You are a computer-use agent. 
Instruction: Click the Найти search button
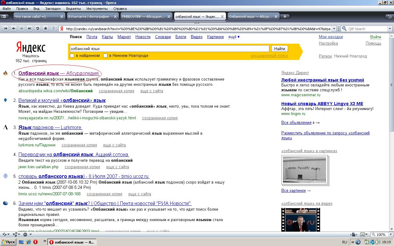[x=279, y=49]
